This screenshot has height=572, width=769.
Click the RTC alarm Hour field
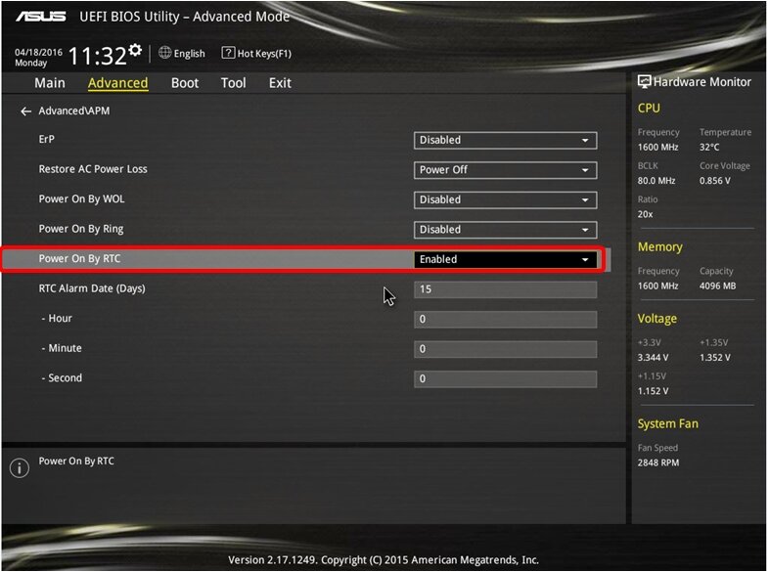[x=505, y=319]
